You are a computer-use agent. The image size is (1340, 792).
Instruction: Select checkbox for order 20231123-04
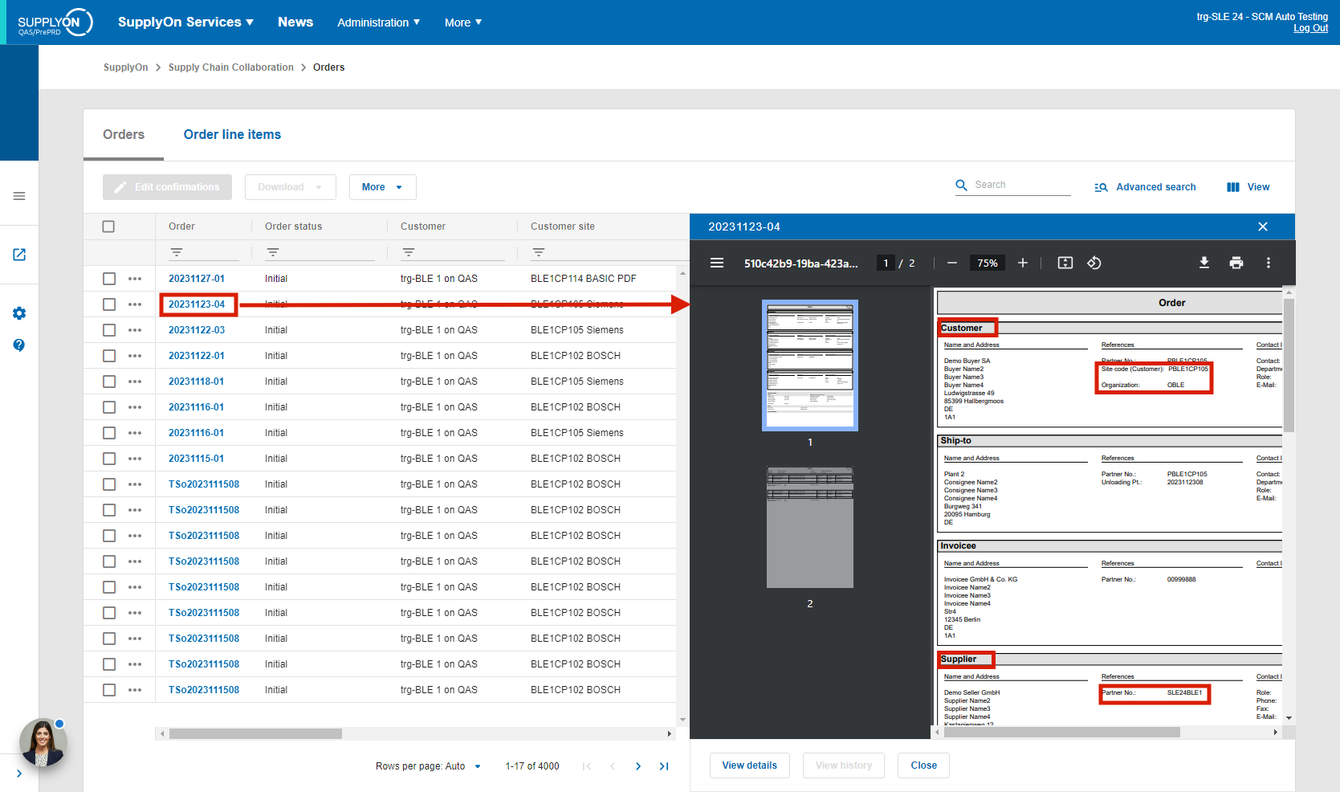[109, 304]
